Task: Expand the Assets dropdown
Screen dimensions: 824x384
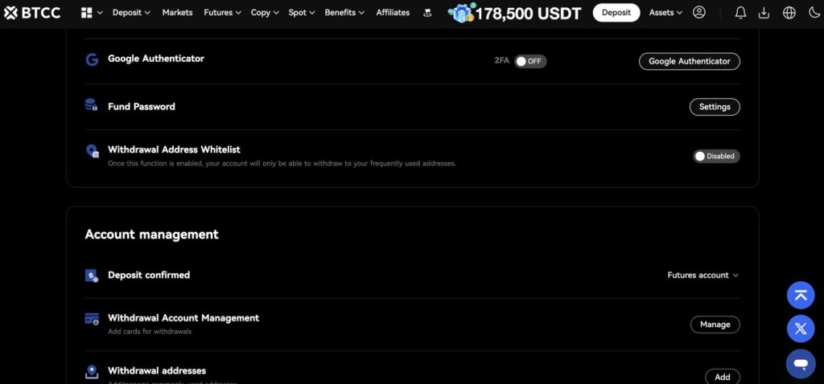Action: point(665,13)
